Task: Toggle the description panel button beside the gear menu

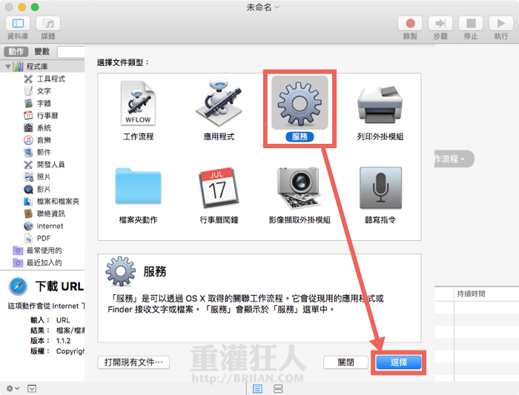Action: (32, 388)
